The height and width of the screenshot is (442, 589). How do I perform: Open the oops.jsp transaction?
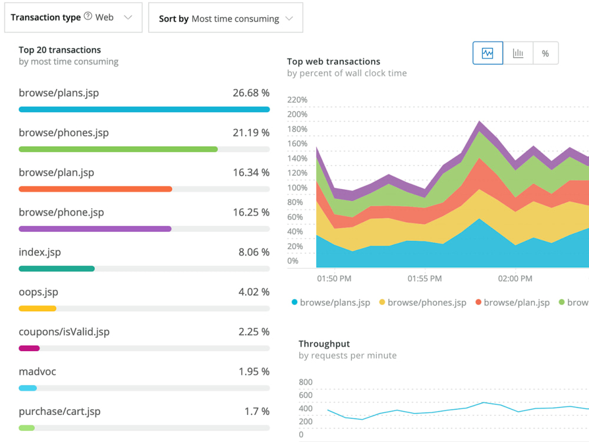pos(38,292)
